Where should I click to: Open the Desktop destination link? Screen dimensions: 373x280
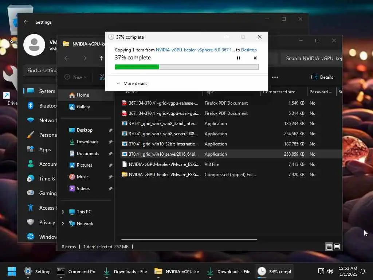coord(249,50)
